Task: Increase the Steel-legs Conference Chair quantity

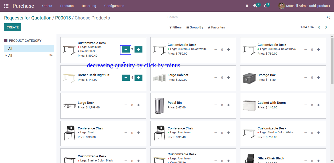Action: [139, 133]
